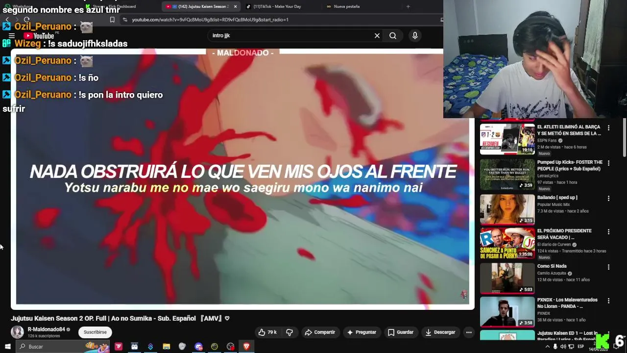Clear the 'intro jjk' search text
Screen dimensions: 627x353
377,36
